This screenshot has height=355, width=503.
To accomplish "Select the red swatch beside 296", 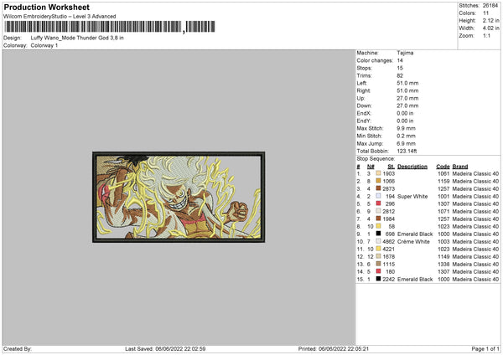I will [378, 203].
